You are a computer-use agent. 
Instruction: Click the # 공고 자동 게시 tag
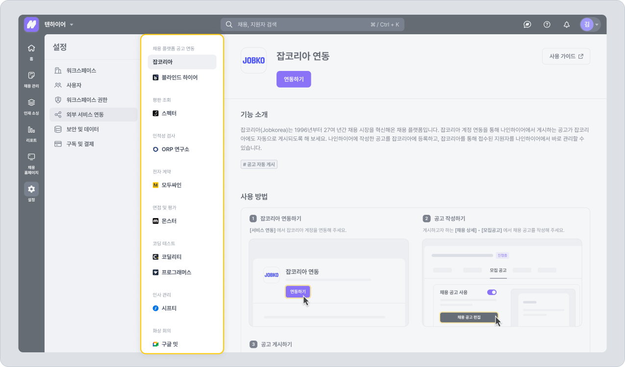coord(259,164)
